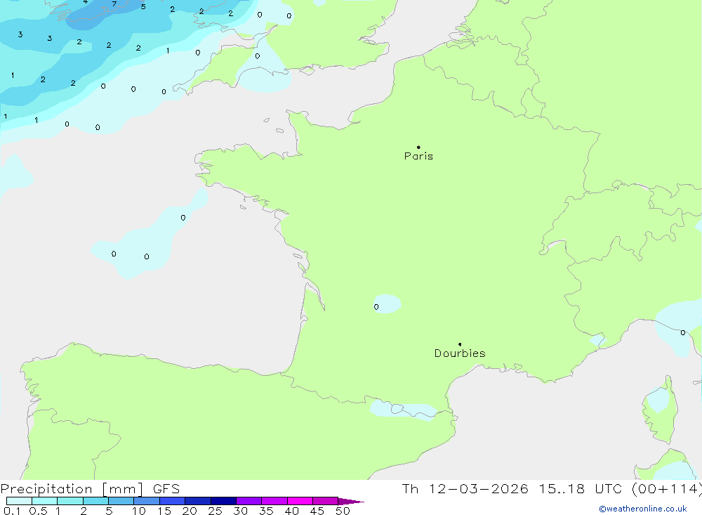Click the '0' value near the Italian coast
702x515 pixels.
click(x=683, y=332)
